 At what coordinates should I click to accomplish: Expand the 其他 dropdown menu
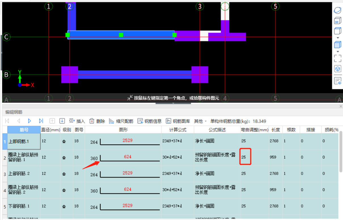(200, 121)
